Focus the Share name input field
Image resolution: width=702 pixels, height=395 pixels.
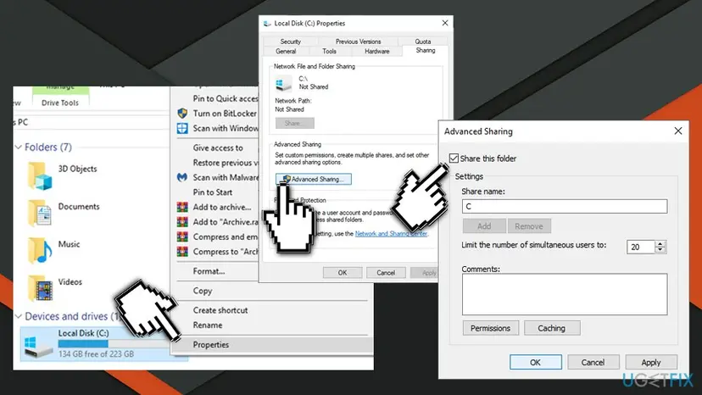pyautogui.click(x=565, y=207)
